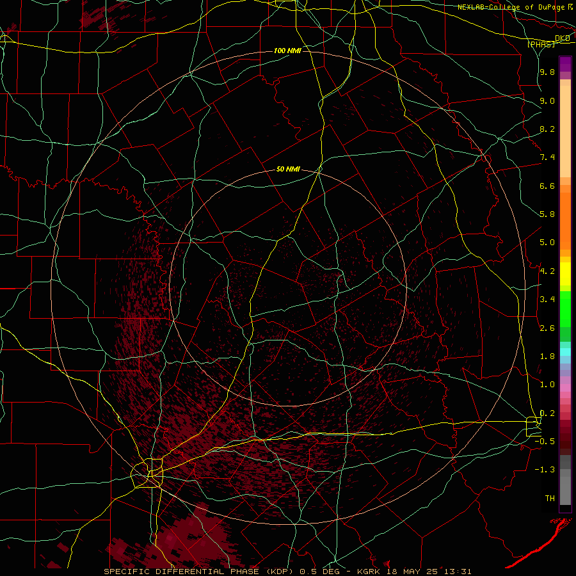
Task: Click the 5.8 scale value
Action: tap(547, 214)
